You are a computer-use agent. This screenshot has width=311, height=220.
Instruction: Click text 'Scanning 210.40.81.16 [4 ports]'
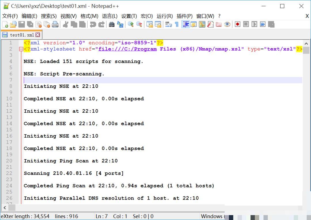pos(74,173)
